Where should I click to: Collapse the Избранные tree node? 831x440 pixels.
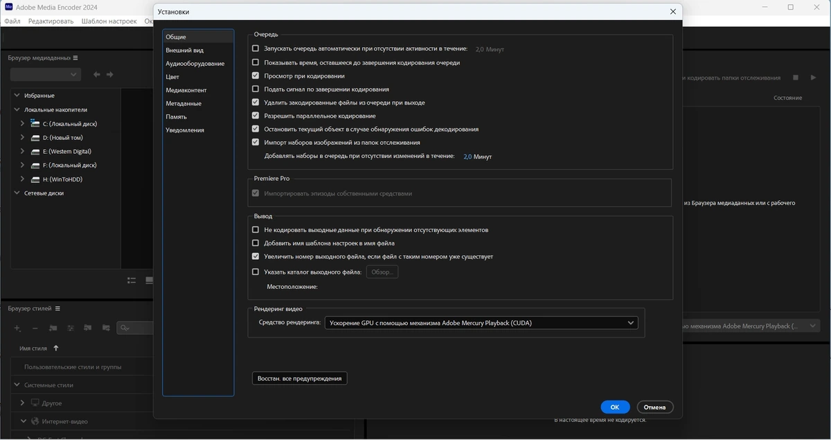pos(17,96)
